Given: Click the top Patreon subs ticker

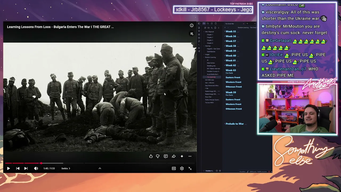Looking at the screenshot, I should point(213,10).
